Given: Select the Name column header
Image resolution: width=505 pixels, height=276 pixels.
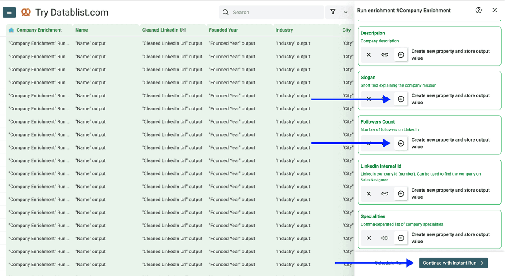Looking at the screenshot, I should 106,30.
